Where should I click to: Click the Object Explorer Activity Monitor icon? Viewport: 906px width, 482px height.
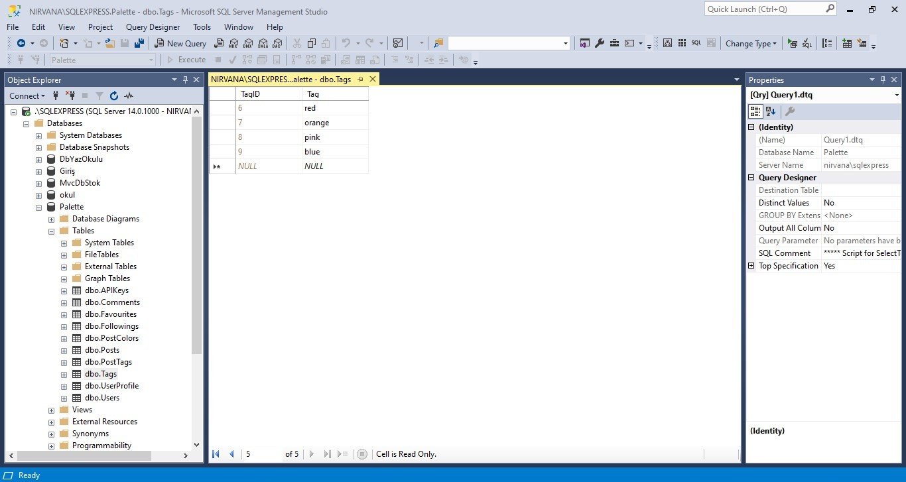point(129,95)
